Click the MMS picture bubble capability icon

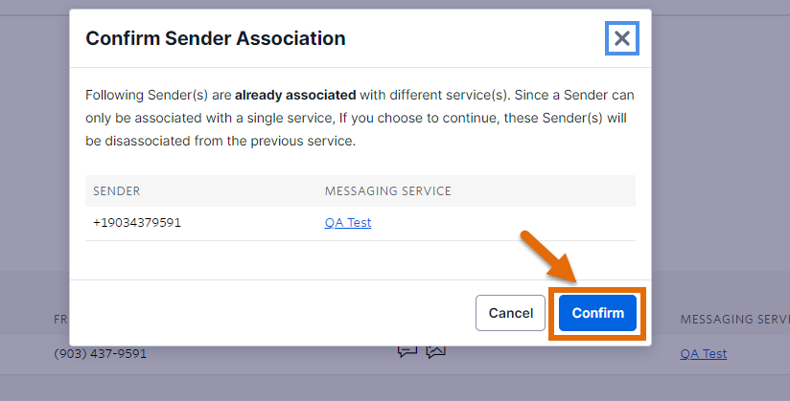[x=436, y=351]
